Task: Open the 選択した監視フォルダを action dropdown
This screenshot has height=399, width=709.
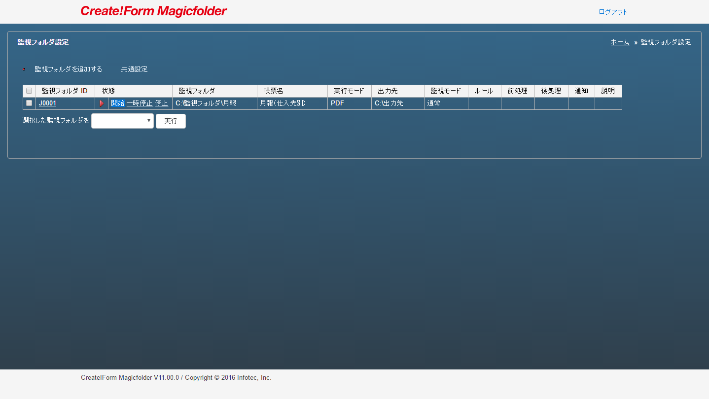Action: click(122, 121)
